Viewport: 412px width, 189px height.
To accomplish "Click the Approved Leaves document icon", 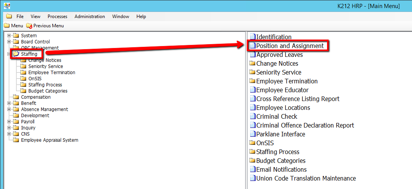I will [253, 55].
